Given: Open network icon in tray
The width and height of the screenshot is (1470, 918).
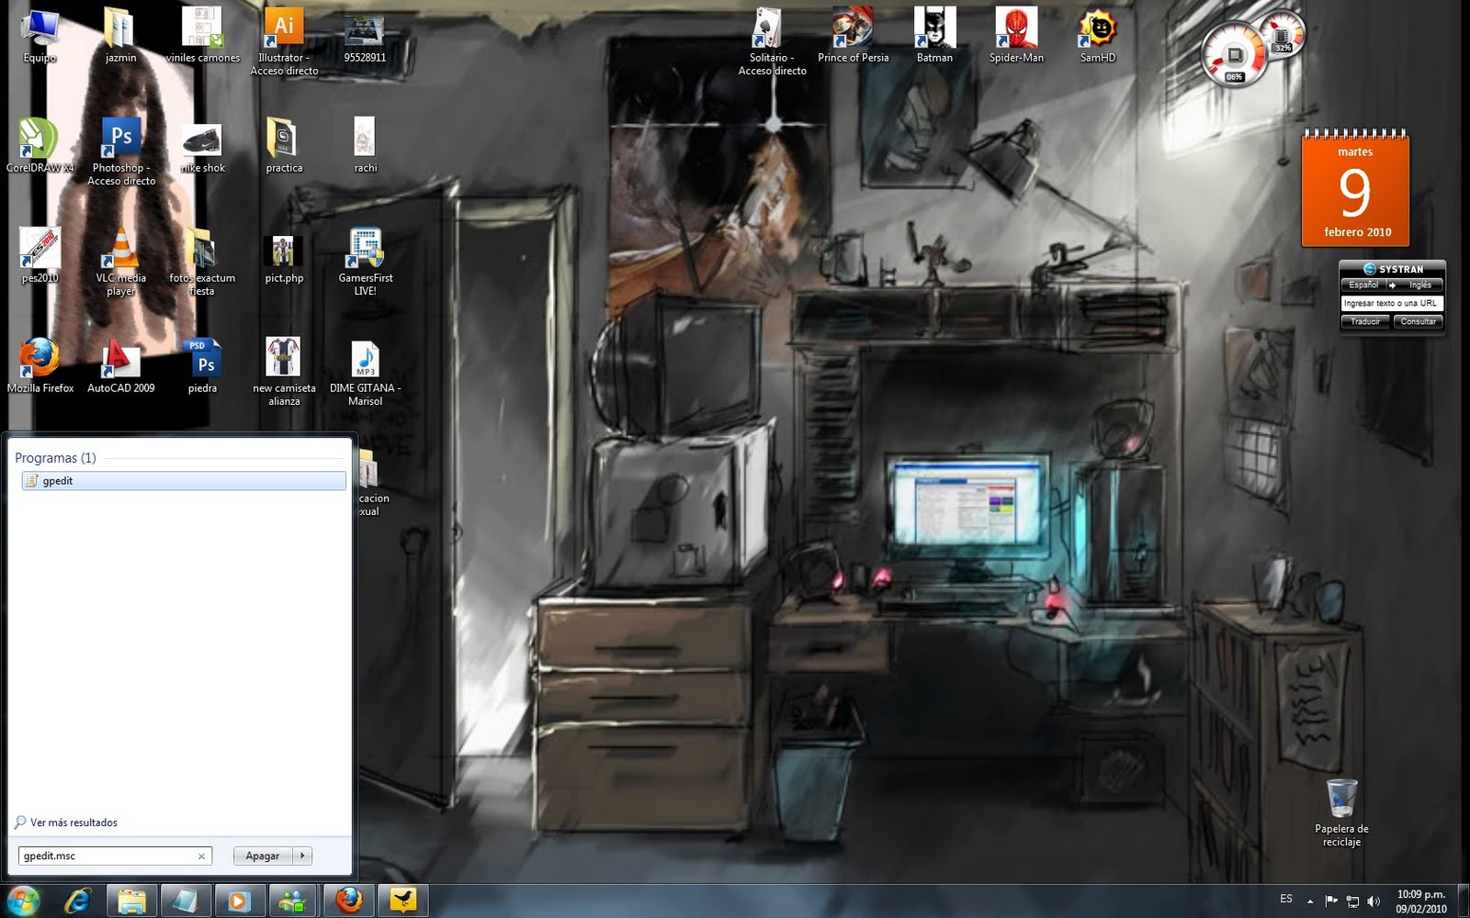Looking at the screenshot, I should pyautogui.click(x=1352, y=901).
